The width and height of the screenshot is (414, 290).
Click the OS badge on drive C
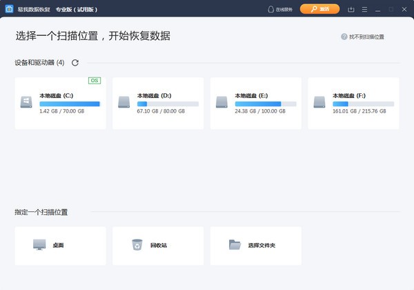94,81
